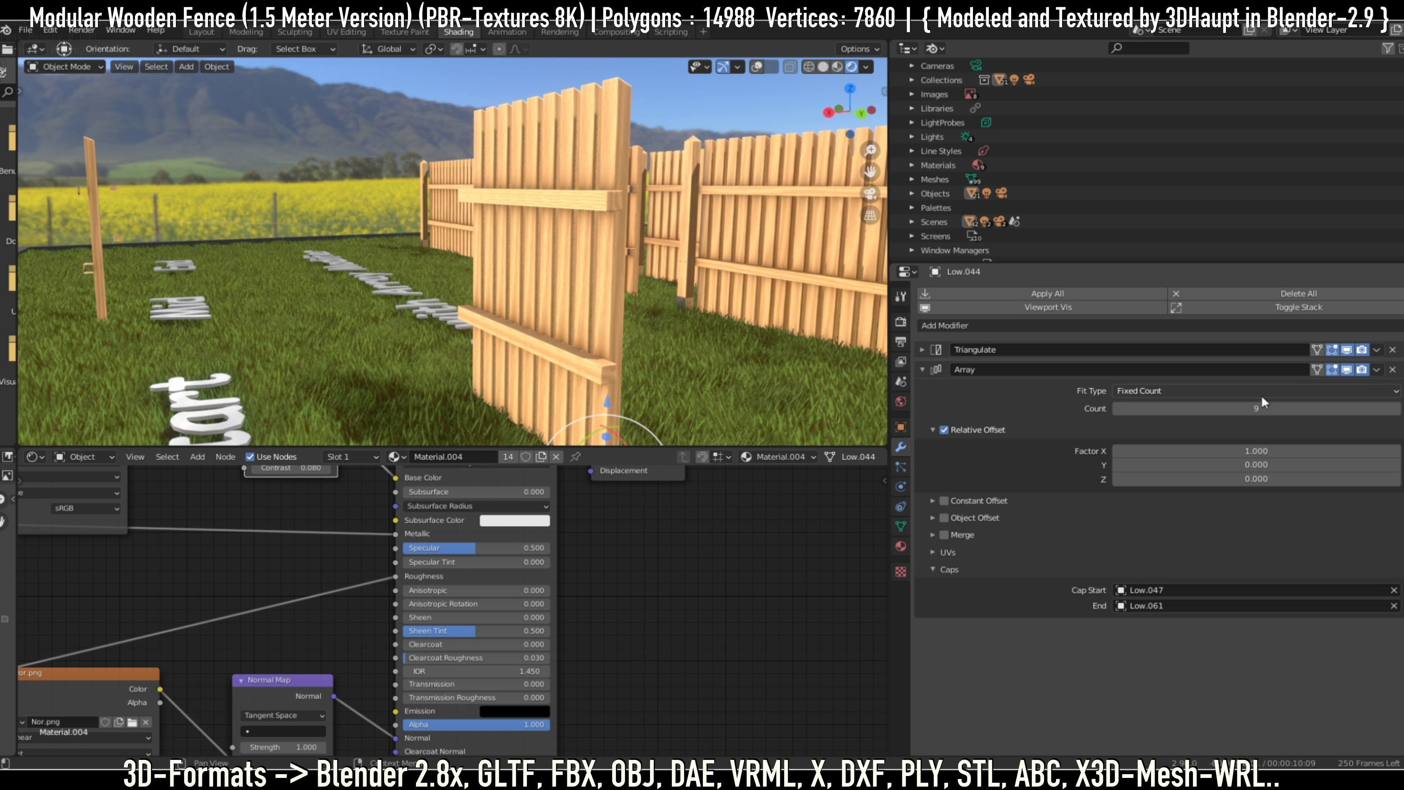Toggle viewport overlays button
1404x790 pixels.
click(757, 67)
